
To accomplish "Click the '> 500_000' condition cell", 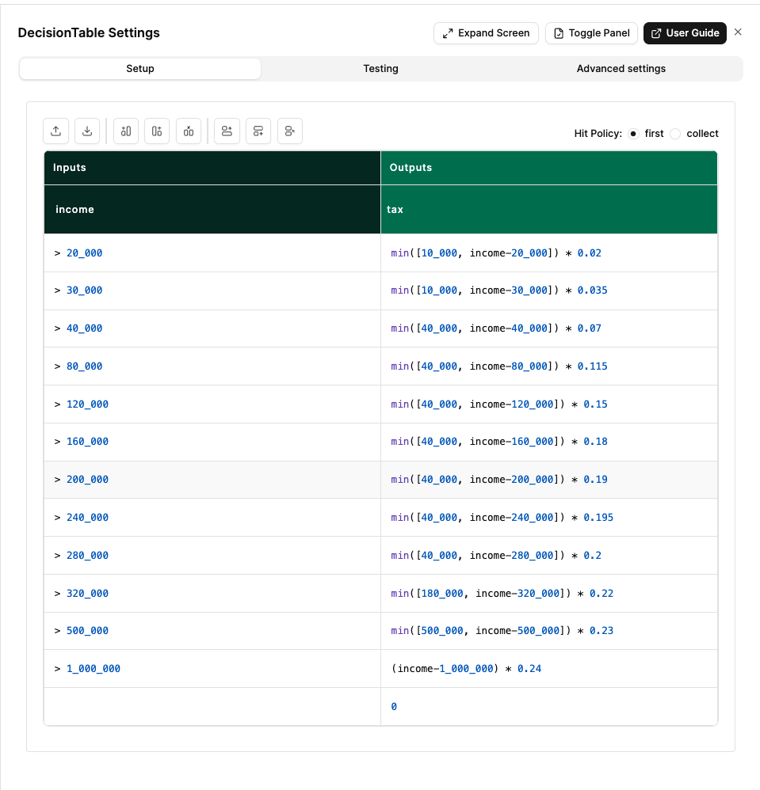I will (x=212, y=631).
